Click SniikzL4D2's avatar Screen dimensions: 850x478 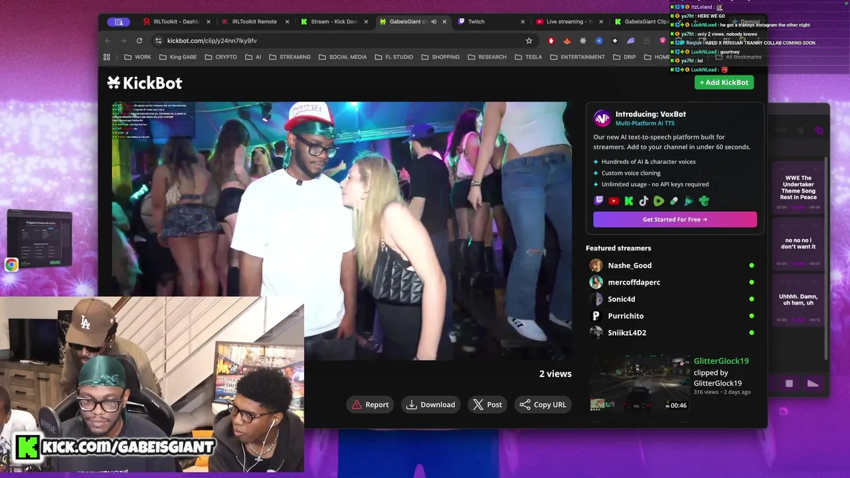[x=596, y=333]
